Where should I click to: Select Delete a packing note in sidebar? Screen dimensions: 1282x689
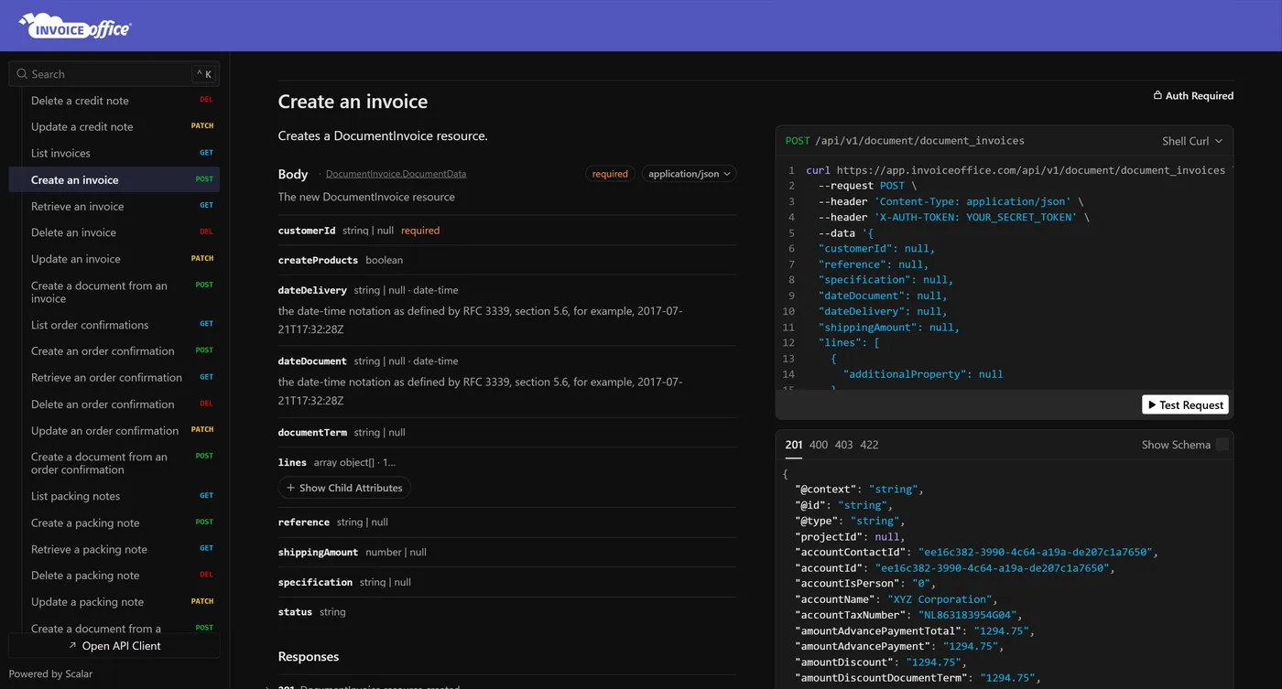click(114, 576)
